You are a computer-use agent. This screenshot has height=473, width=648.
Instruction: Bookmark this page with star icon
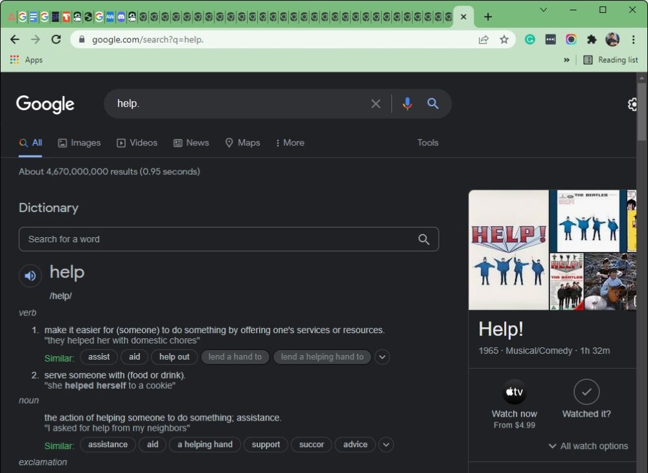(504, 40)
